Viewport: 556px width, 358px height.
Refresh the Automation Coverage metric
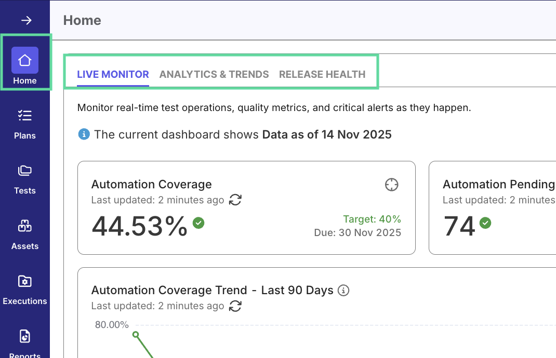click(235, 200)
